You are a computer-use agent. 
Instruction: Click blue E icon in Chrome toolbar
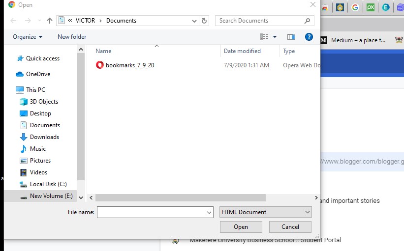(386, 7)
